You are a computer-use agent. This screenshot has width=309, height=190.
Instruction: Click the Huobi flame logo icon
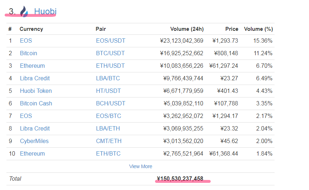tap(24, 11)
